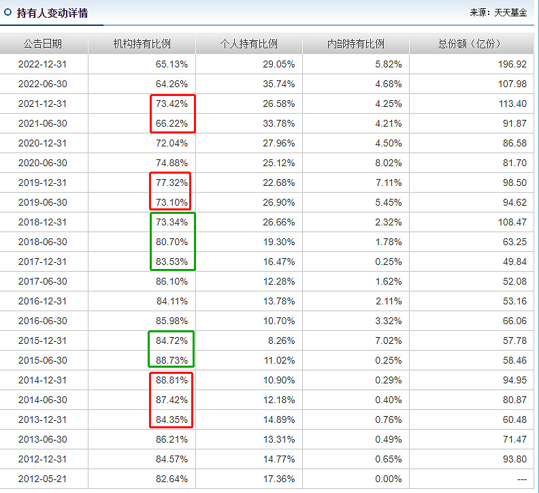
Task: Click individual ratio 17.36%
Action: coord(279,479)
